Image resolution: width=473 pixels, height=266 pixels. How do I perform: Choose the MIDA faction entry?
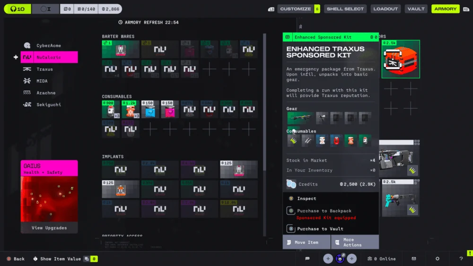42,81
